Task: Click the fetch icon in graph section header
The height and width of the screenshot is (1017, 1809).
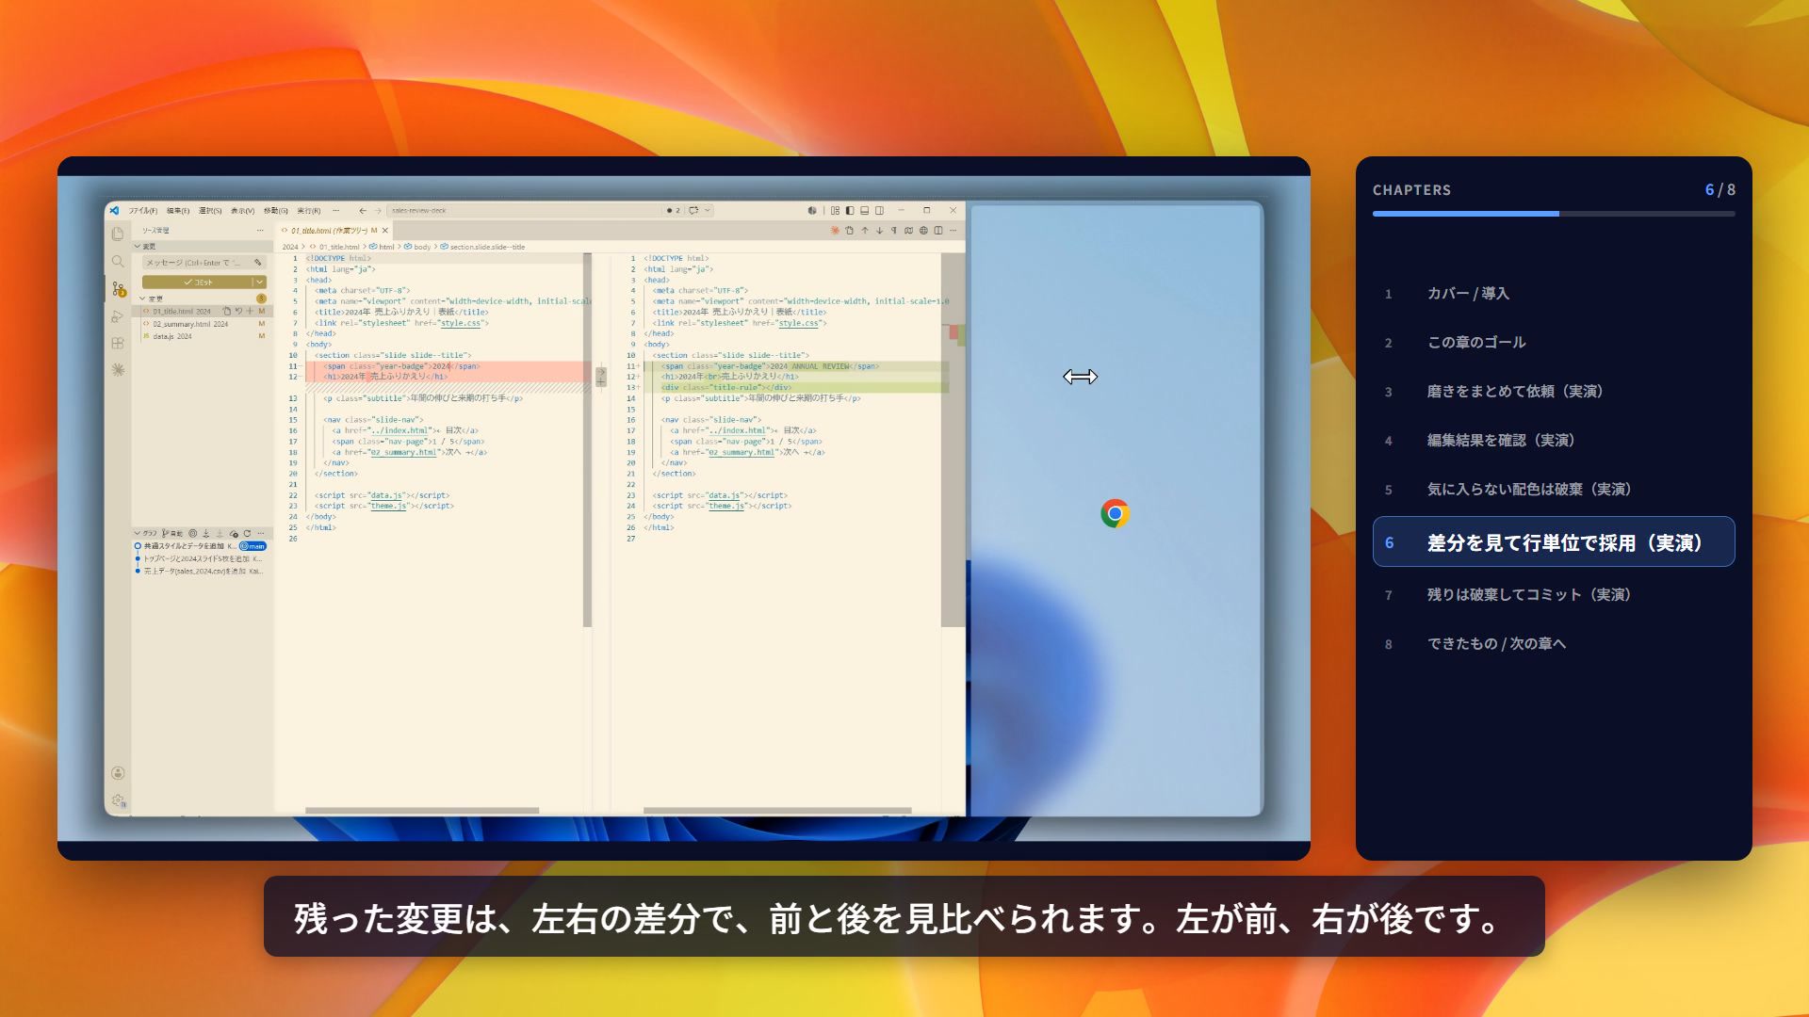Action: (x=205, y=533)
